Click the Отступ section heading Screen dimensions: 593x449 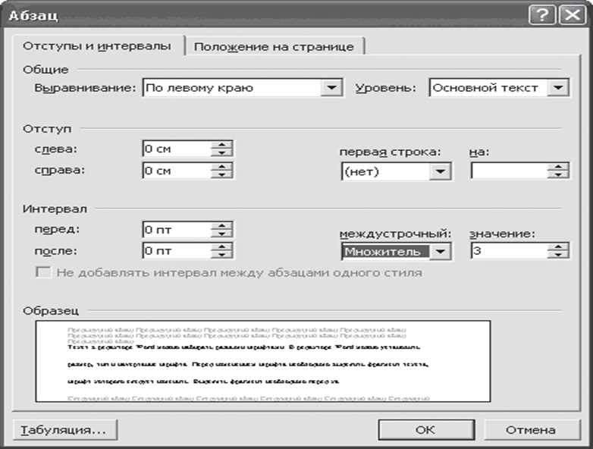(47, 129)
